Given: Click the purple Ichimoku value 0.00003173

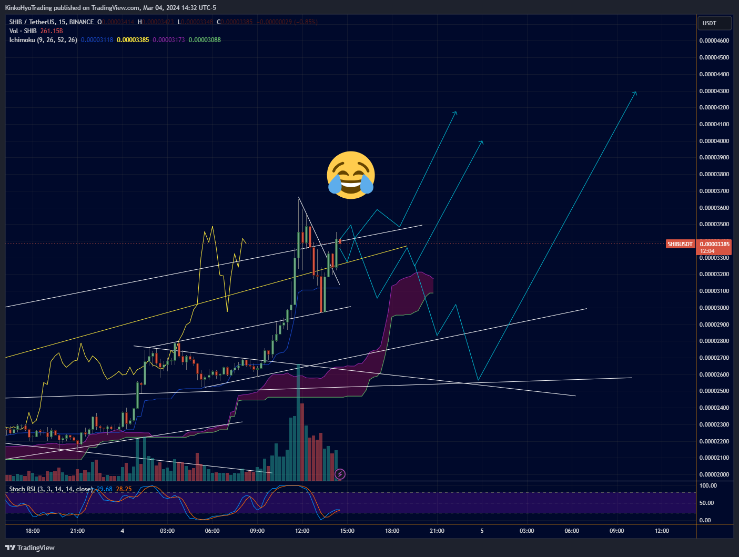Looking at the screenshot, I should point(169,40).
